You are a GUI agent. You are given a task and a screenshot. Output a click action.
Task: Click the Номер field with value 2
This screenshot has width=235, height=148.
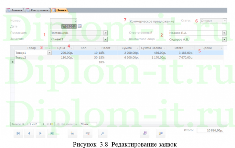64,21
